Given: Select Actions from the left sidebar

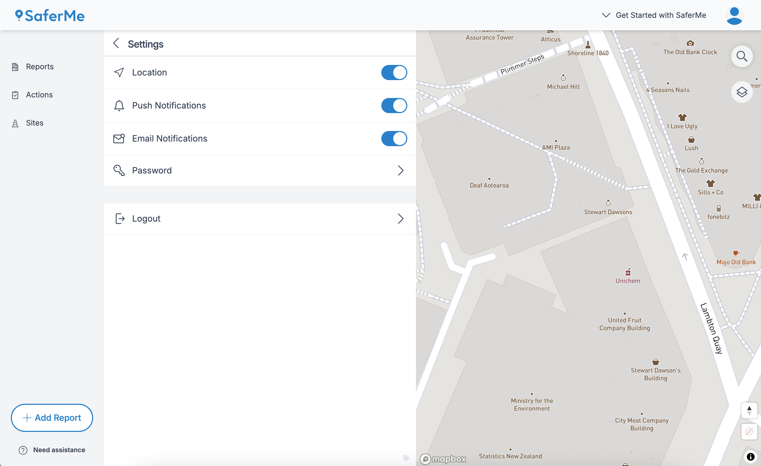Looking at the screenshot, I should coord(39,95).
